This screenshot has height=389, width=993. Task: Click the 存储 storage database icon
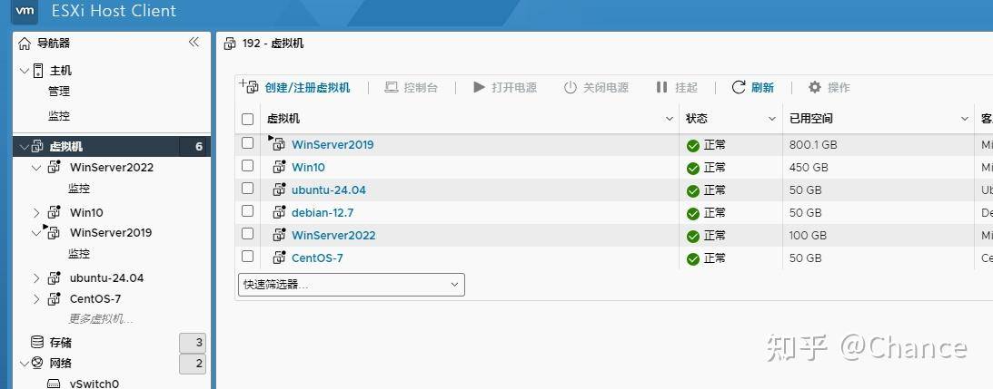37,342
